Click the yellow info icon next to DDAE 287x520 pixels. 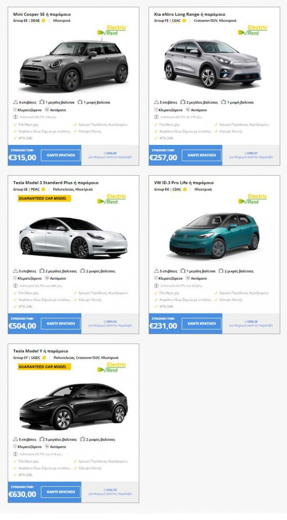[43, 21]
